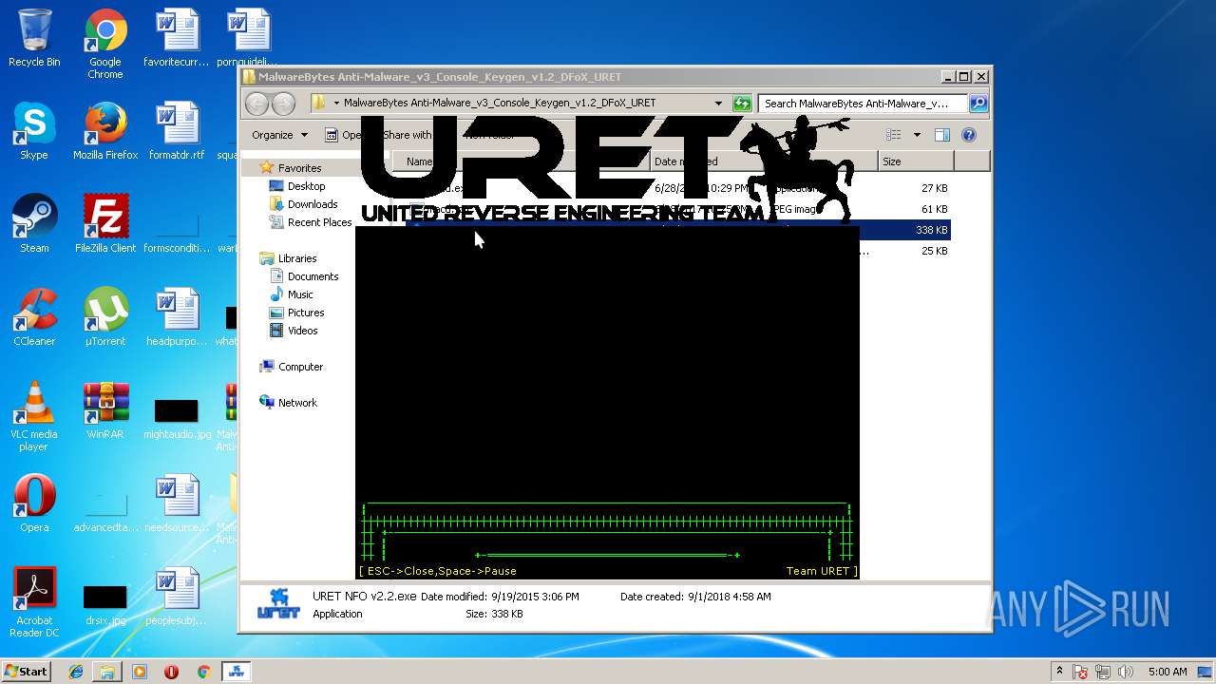This screenshot has height=684, width=1216.
Task: Select WinRAR desktop icon
Action: coord(105,410)
